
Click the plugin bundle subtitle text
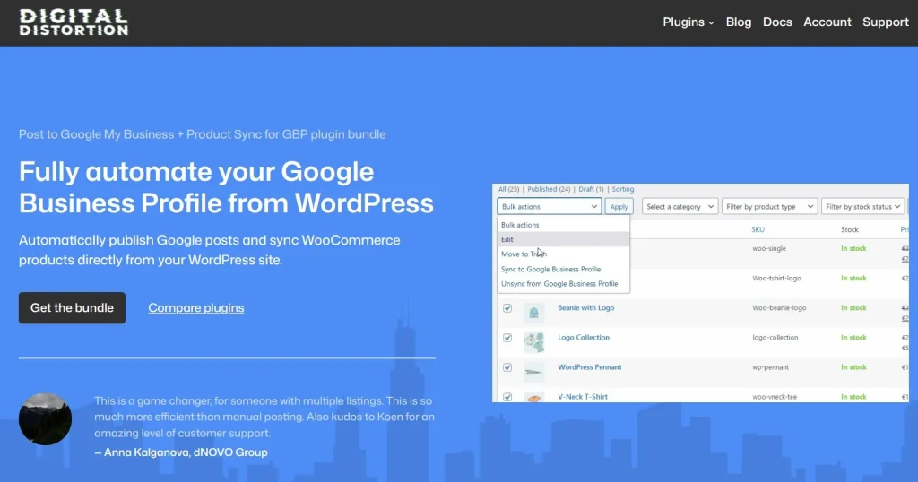tap(202, 134)
